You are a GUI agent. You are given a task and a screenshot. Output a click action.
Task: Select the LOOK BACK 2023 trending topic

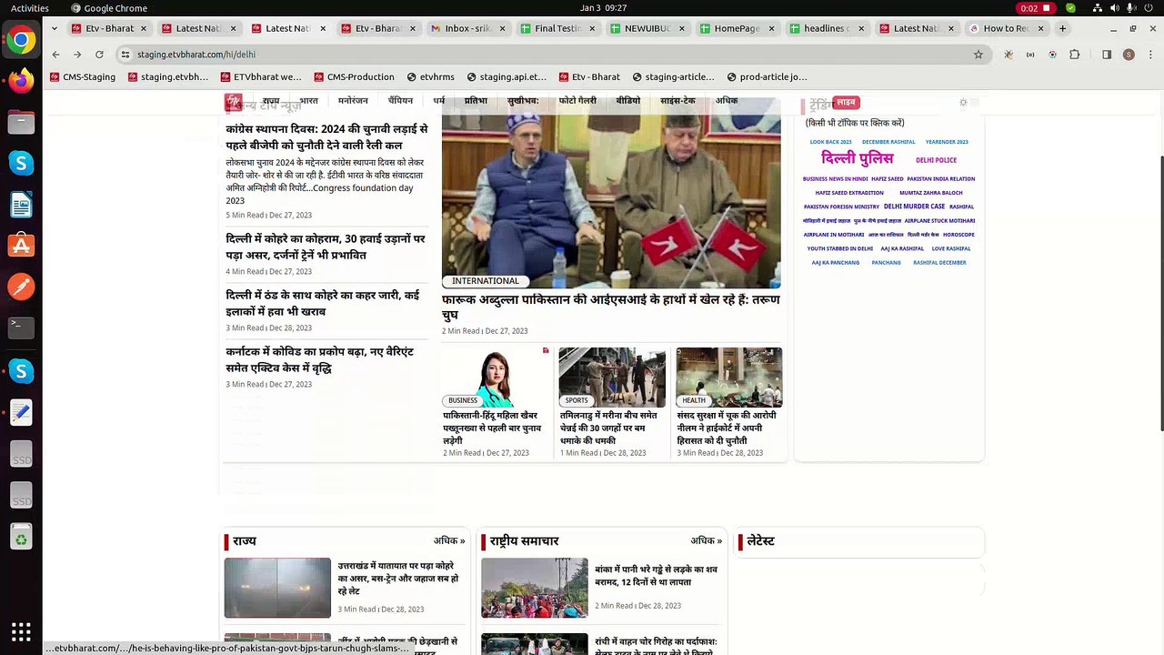[x=830, y=142]
